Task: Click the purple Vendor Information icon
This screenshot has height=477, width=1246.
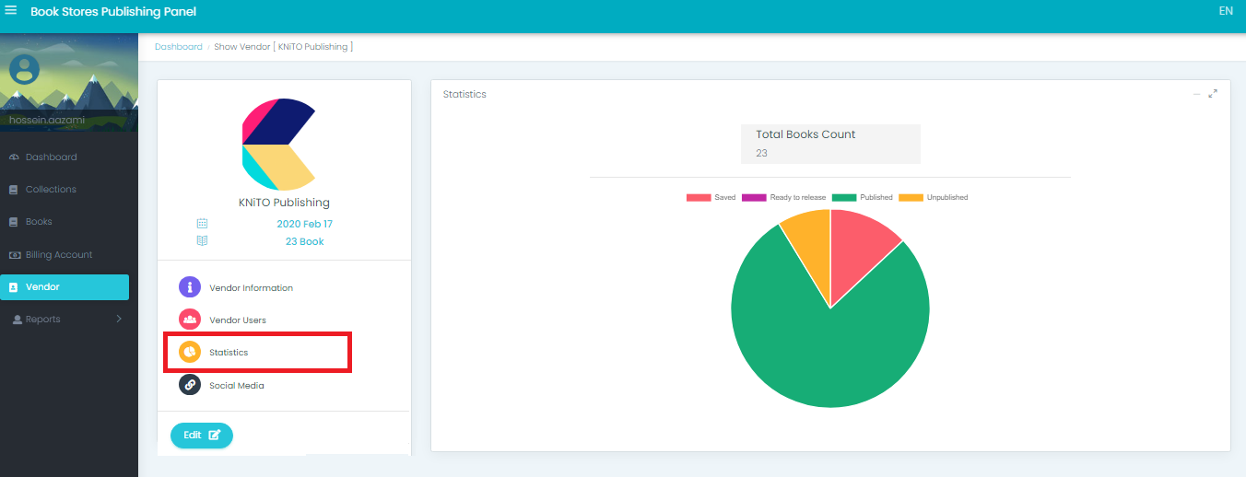Action: pos(190,287)
